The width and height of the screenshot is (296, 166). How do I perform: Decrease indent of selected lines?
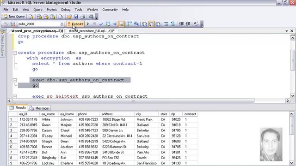[181, 24]
